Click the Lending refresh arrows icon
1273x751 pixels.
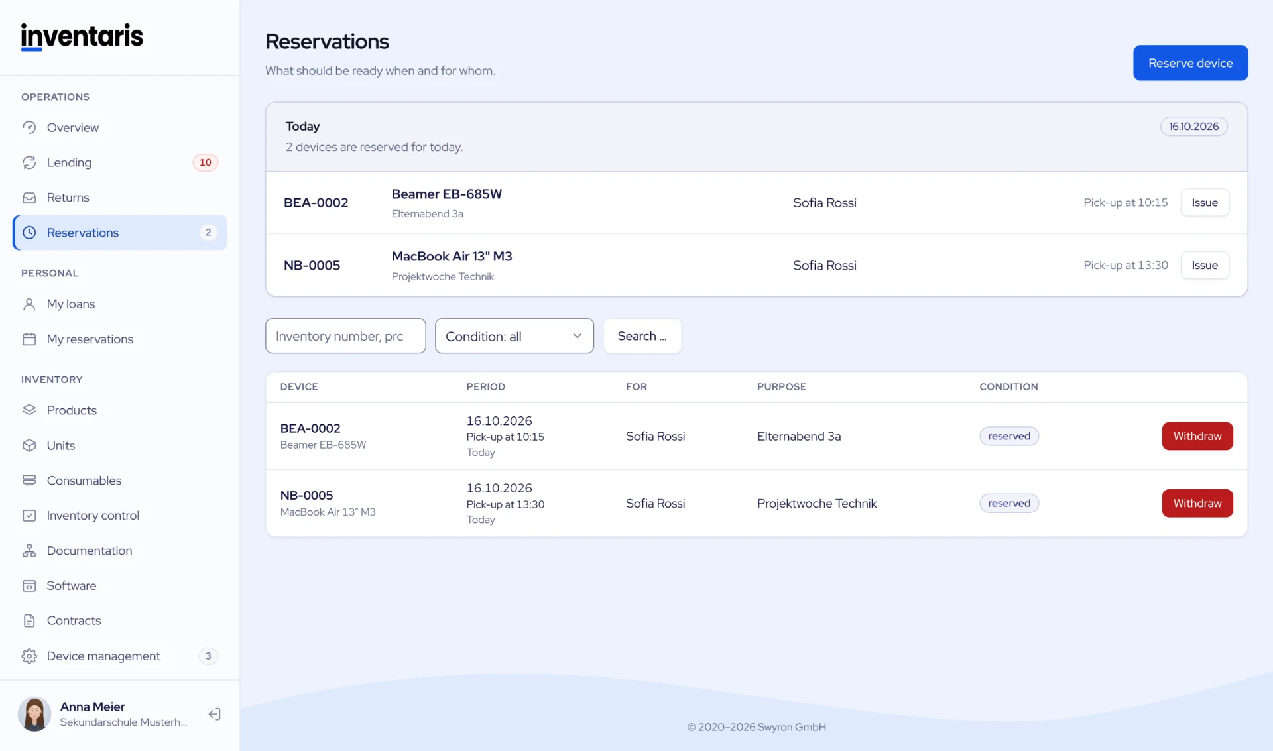coord(29,162)
